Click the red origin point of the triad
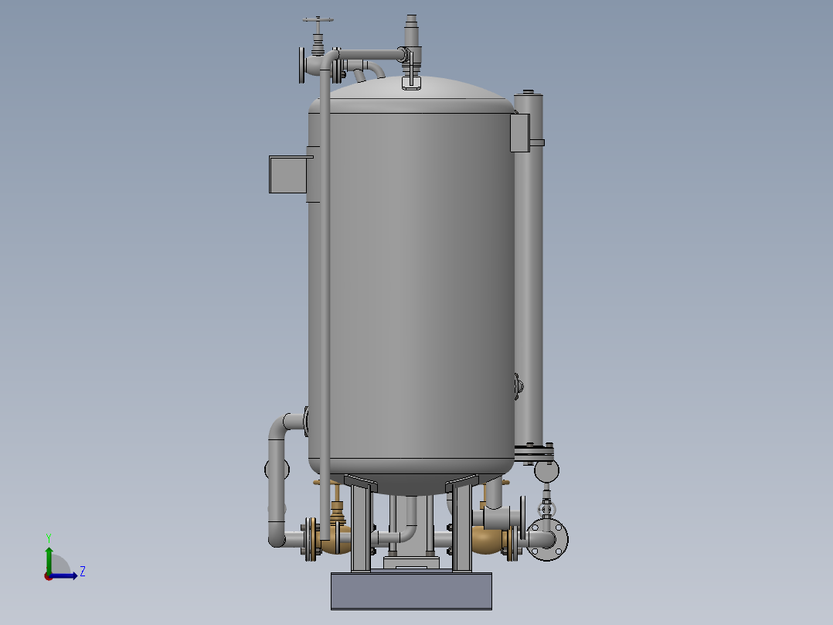Screen dimensions: 833x625 pos(48,576)
